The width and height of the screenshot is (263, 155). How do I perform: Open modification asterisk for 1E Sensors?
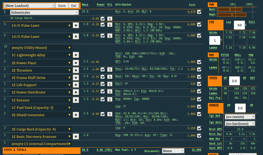pyautogui.click(x=76, y=100)
